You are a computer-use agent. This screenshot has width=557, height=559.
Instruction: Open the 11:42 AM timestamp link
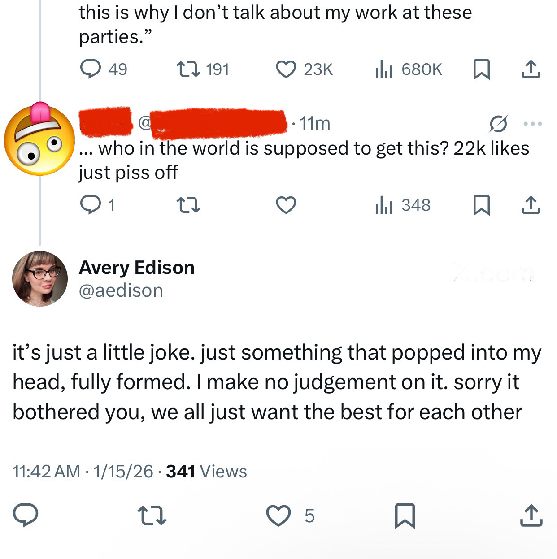point(46,472)
